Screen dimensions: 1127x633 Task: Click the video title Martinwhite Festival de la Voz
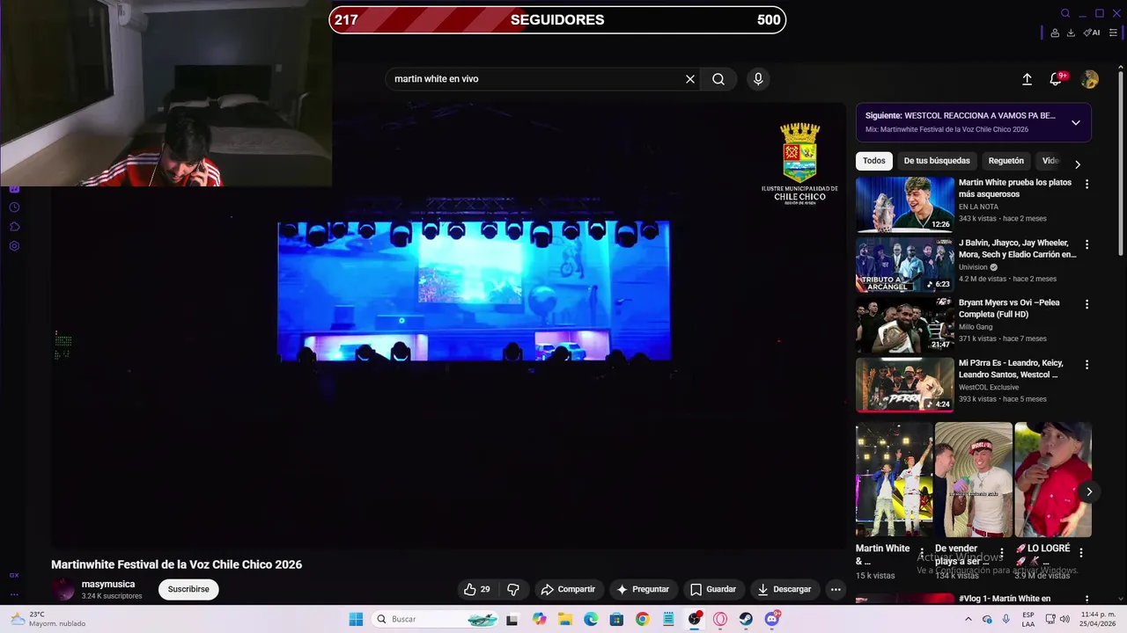tap(176, 564)
